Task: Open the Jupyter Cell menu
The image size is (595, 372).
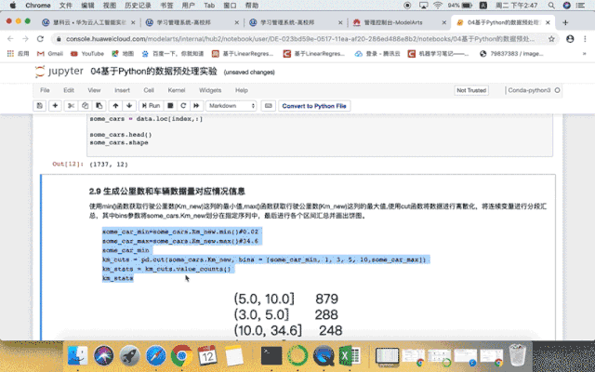Action: pyautogui.click(x=149, y=90)
